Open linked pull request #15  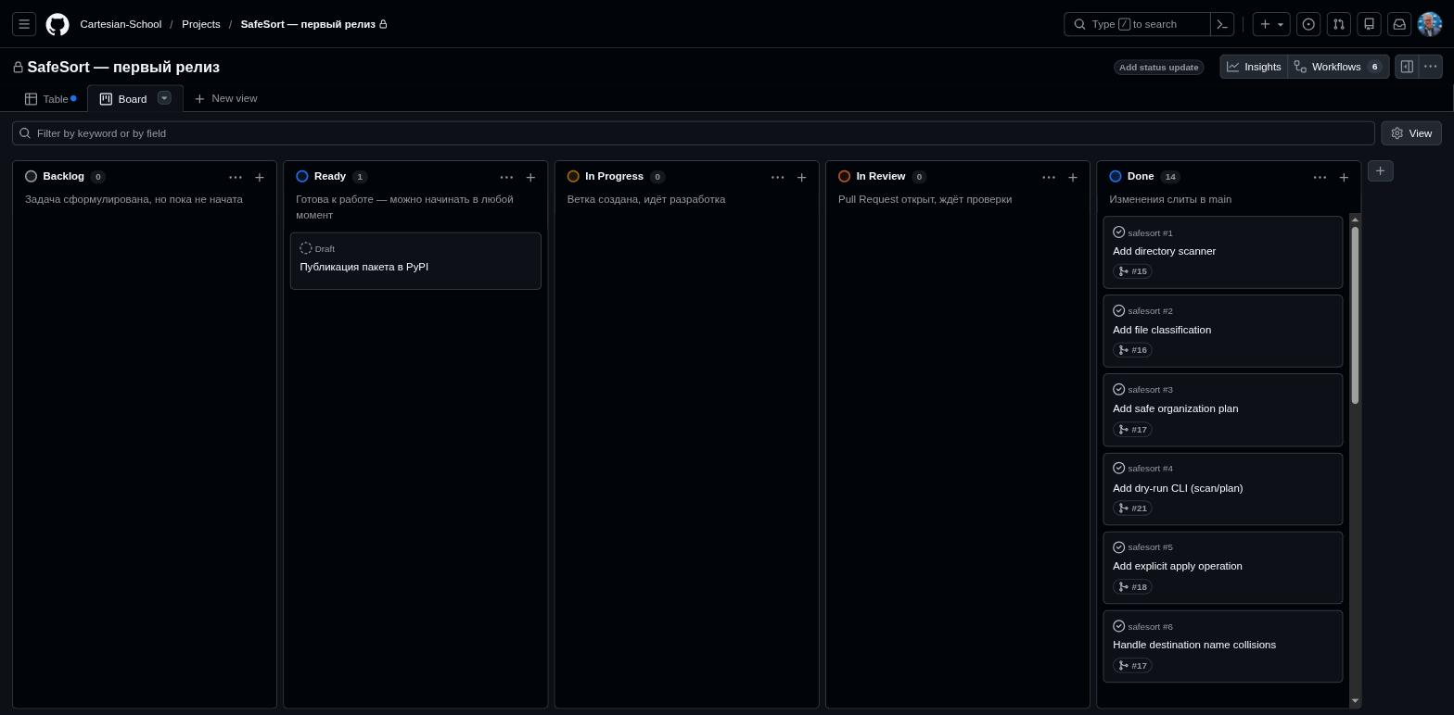pos(1132,271)
